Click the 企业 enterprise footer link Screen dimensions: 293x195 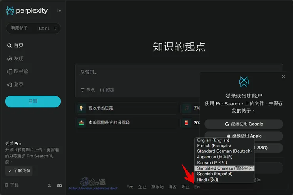[142, 187]
